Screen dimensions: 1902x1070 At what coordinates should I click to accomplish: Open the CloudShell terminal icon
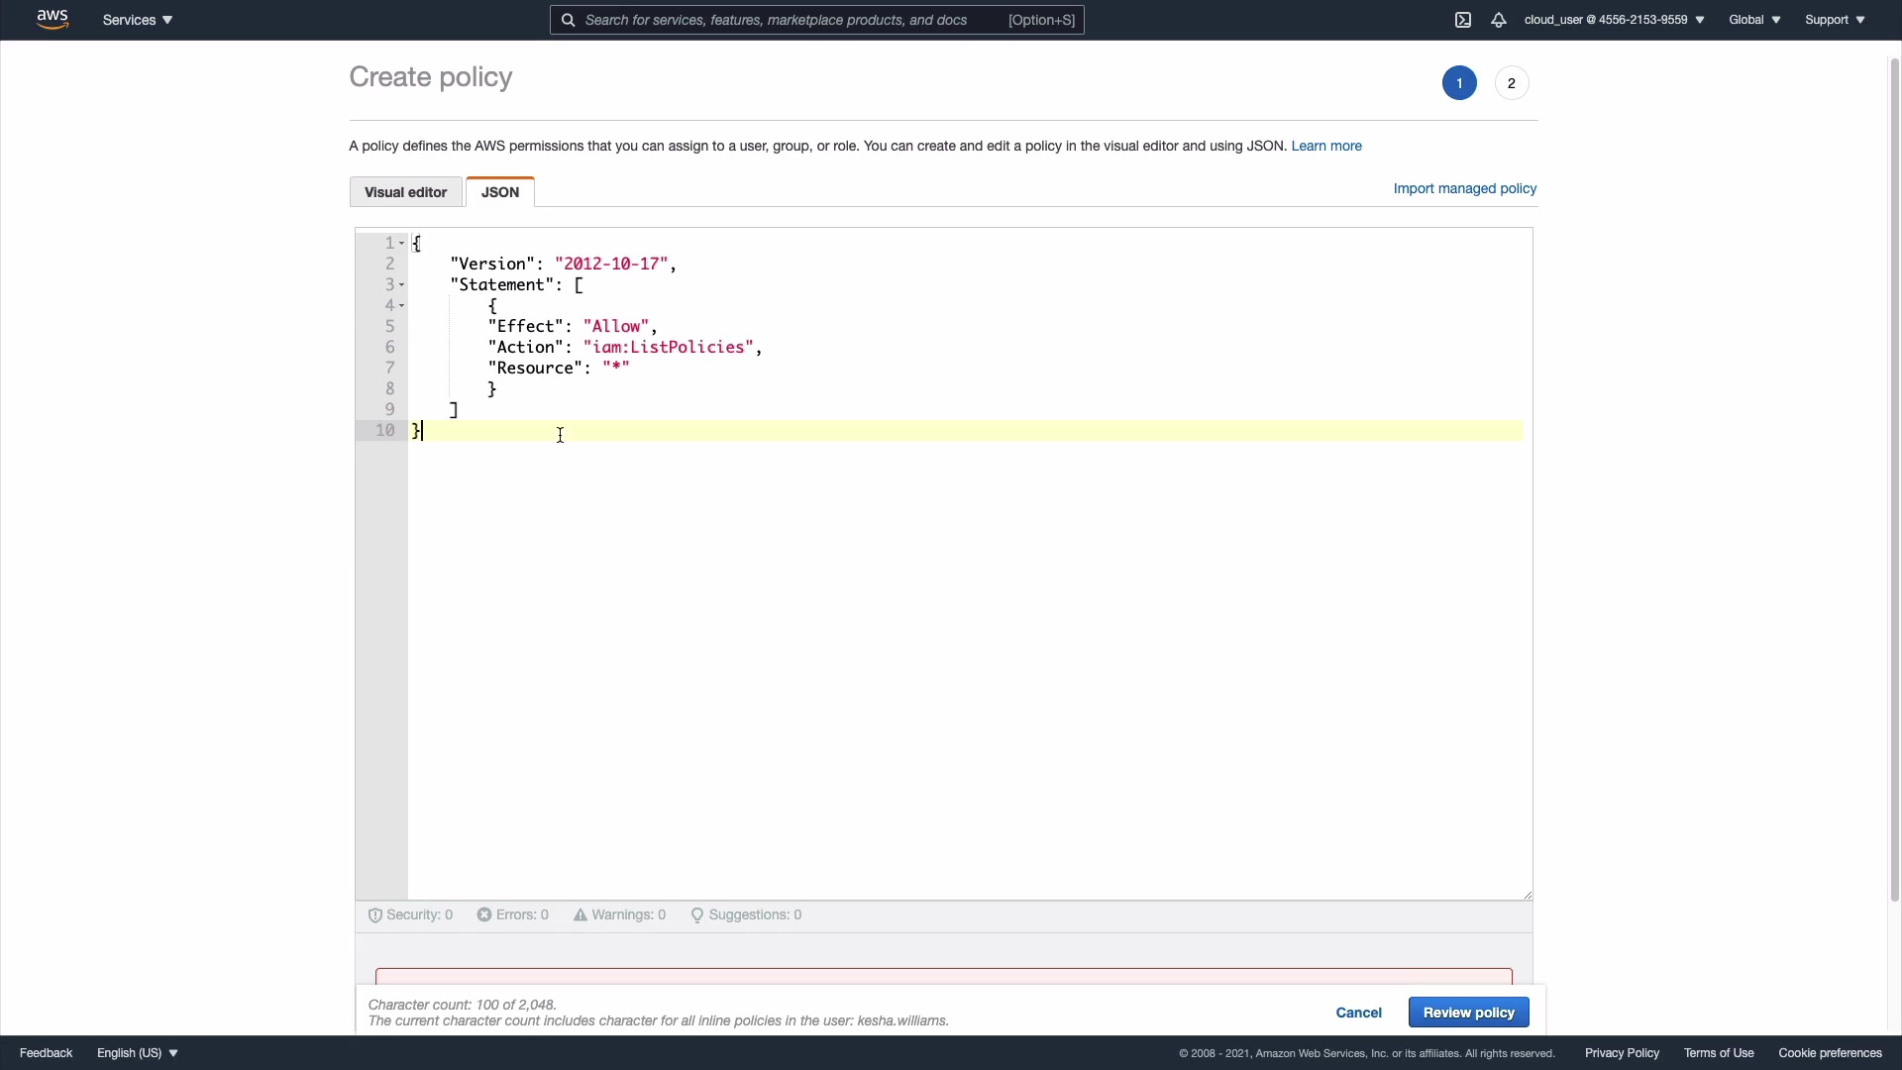pyautogui.click(x=1463, y=20)
